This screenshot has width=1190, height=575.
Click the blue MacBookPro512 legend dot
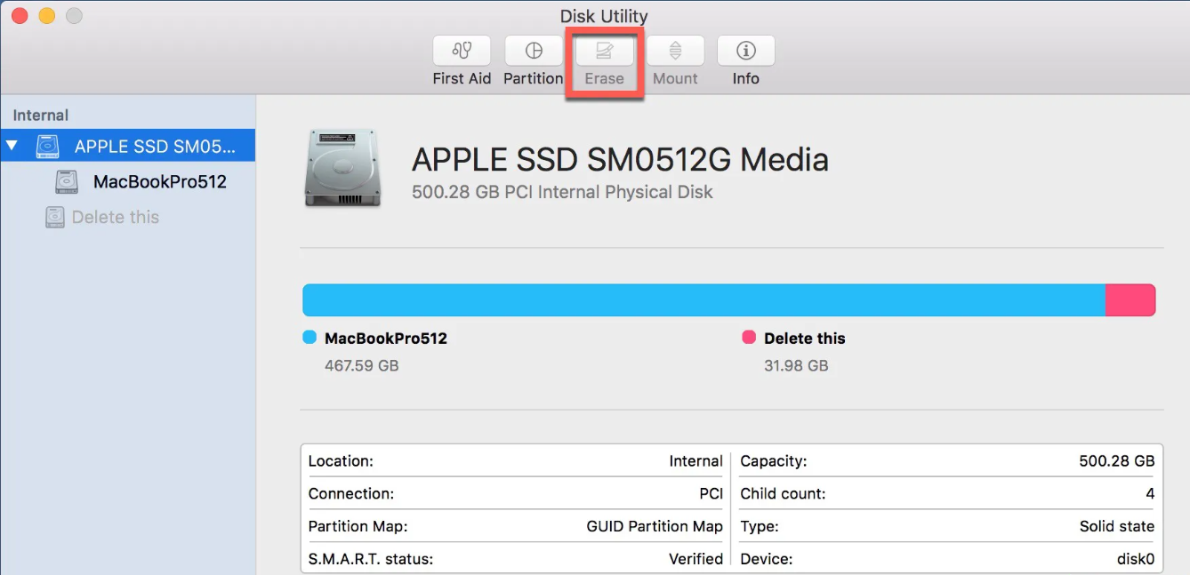310,338
